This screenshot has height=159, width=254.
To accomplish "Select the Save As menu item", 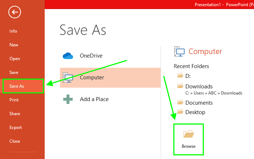I will click(x=17, y=86).
